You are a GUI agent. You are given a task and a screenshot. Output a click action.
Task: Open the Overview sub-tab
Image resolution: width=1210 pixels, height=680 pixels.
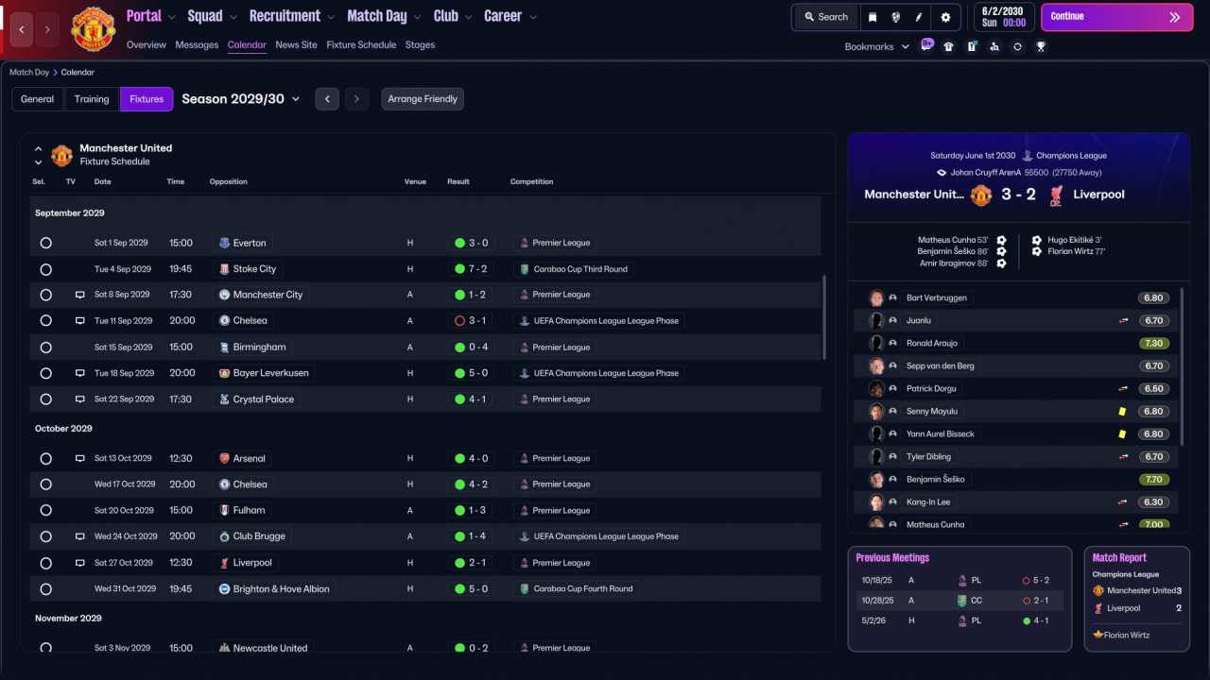[146, 44]
